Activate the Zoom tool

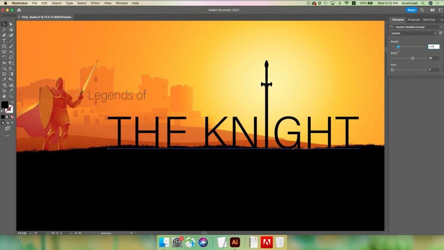(11, 96)
